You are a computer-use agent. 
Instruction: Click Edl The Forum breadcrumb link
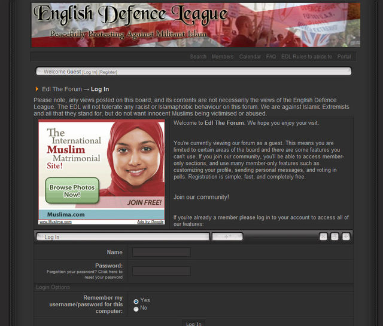(x=62, y=90)
